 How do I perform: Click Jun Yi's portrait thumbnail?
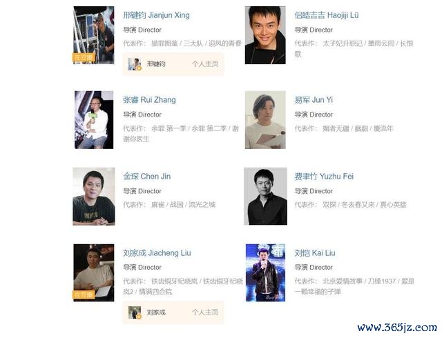pos(265,120)
